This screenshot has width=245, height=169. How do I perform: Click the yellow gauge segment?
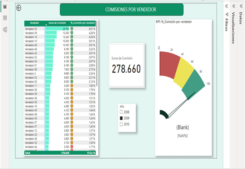[185, 73]
